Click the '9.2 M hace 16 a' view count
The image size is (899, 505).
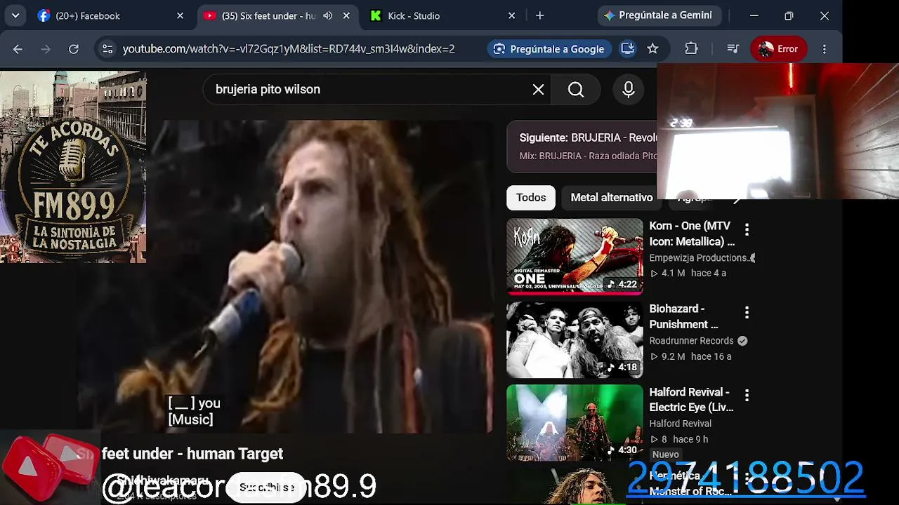690,356
